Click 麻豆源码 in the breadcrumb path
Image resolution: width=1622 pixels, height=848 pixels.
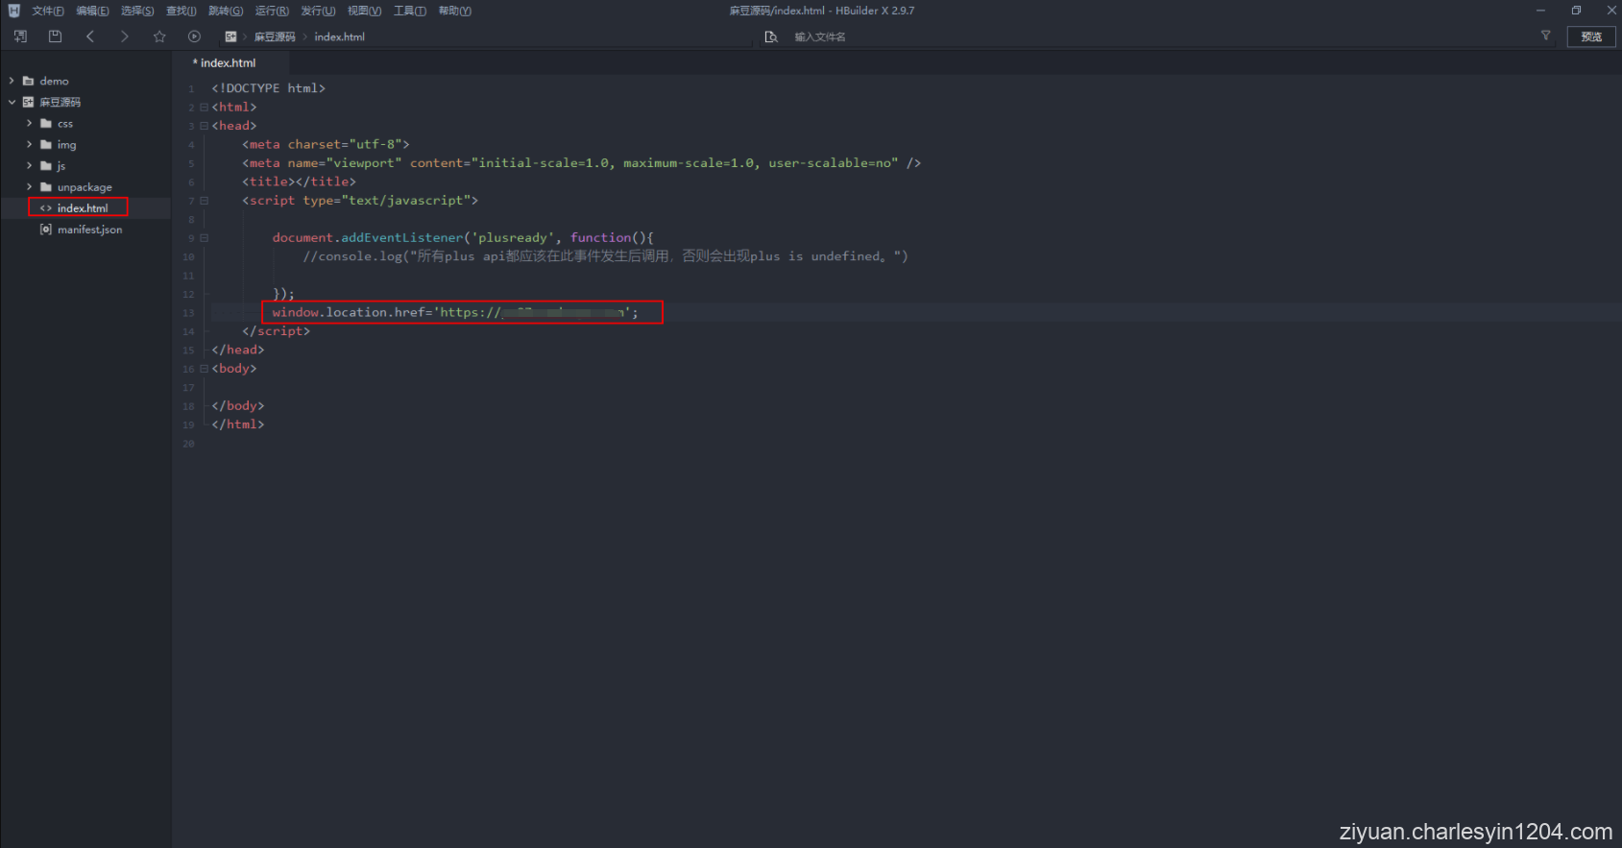(x=275, y=36)
